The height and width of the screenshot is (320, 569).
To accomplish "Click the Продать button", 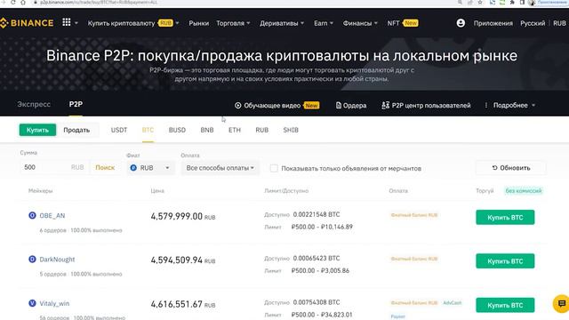I will 76,130.
